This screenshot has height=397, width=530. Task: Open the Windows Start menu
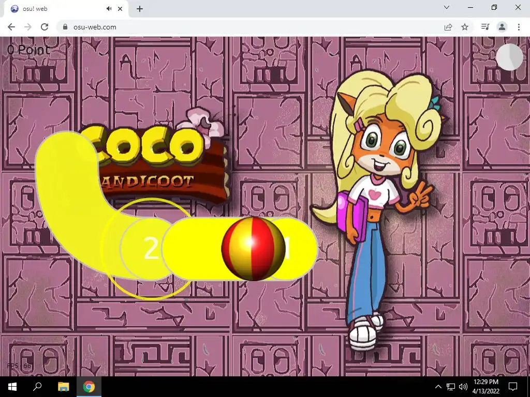coord(12,387)
